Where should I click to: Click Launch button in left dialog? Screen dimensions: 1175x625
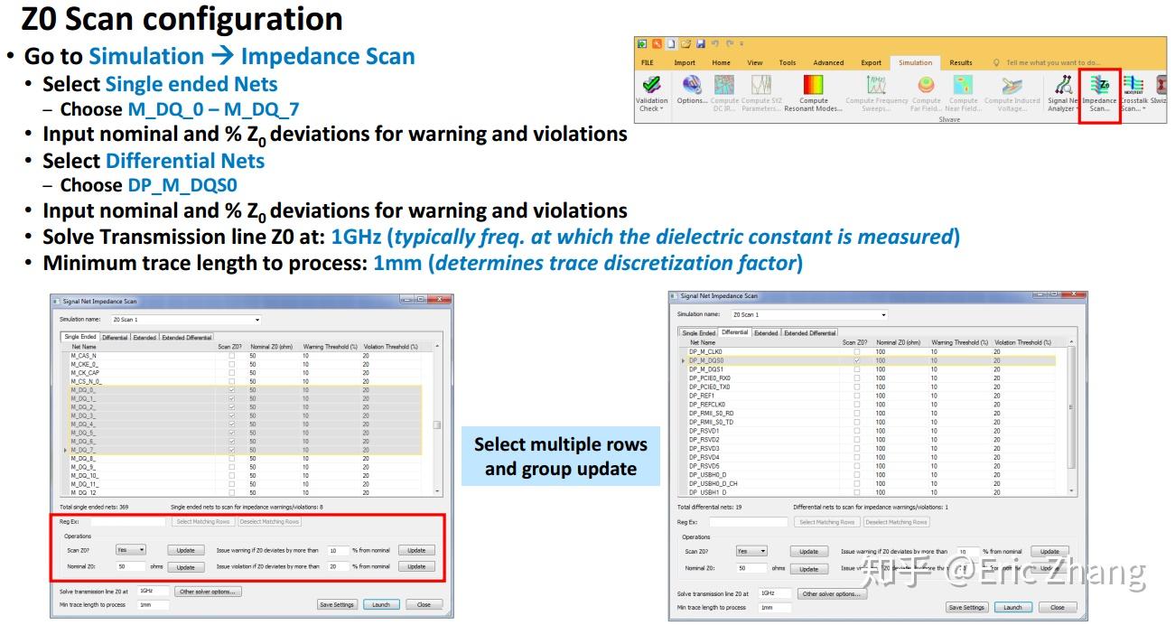click(381, 605)
